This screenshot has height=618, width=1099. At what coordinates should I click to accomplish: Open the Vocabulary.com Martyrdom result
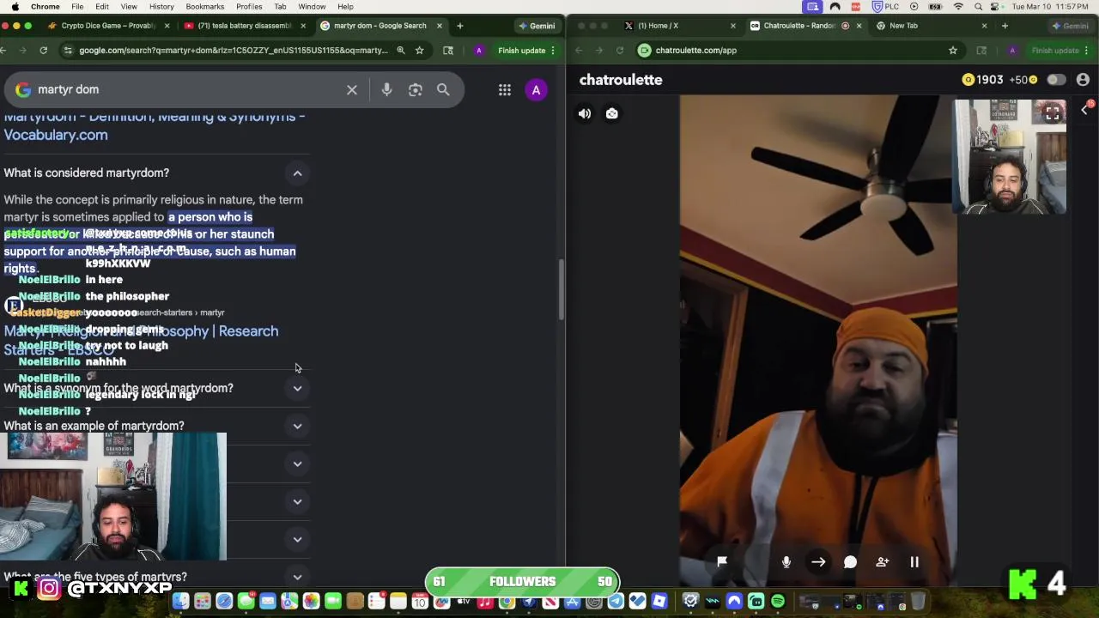pyautogui.click(x=155, y=125)
